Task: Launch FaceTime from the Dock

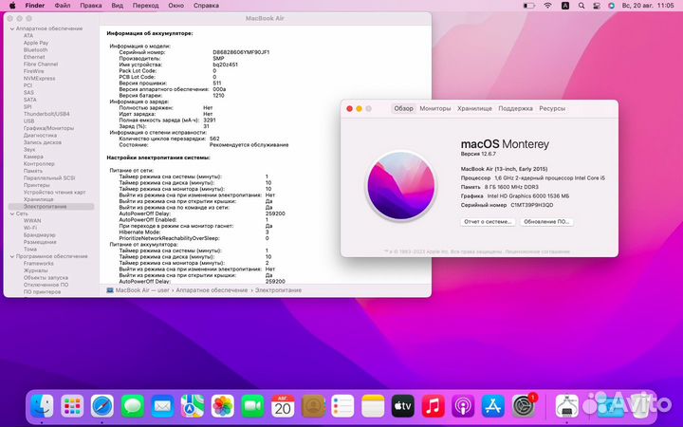Action: coord(252,406)
